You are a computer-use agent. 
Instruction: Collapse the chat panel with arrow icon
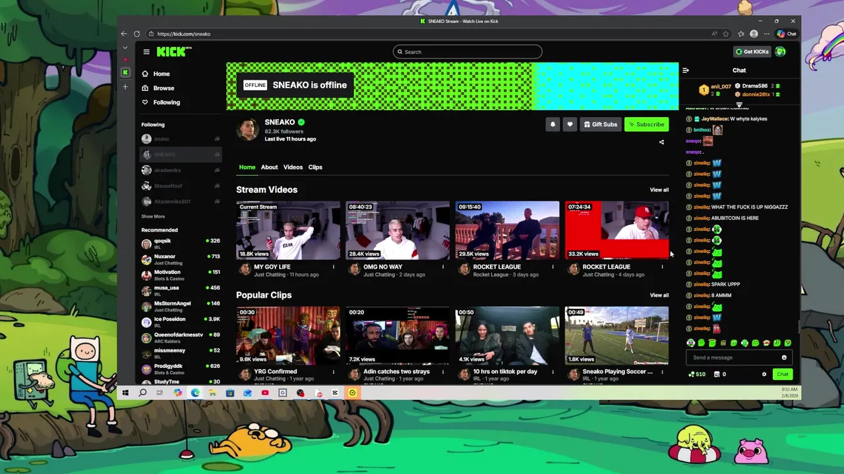686,70
